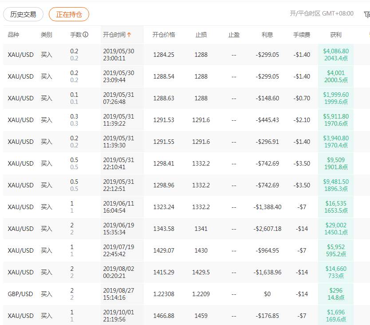Click the interest value -$1,388.40
Screen dimensions: 370x325
[268, 207]
